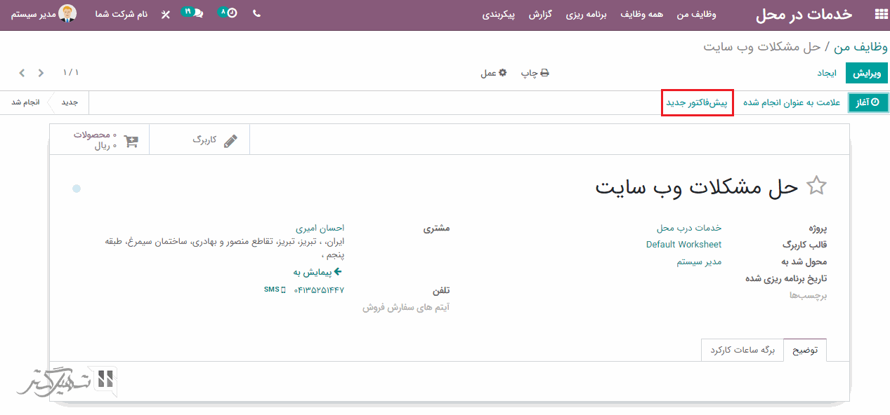The width and height of the screenshot is (890, 415).
Task: Open the چاپ print dropdown
Action: (x=535, y=73)
